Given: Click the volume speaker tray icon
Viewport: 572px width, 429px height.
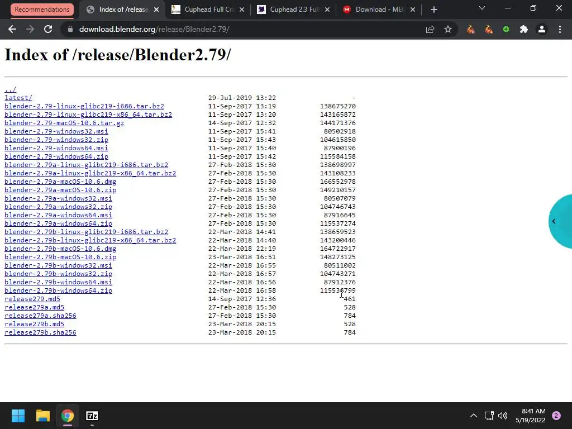Looking at the screenshot, I should click(x=503, y=416).
